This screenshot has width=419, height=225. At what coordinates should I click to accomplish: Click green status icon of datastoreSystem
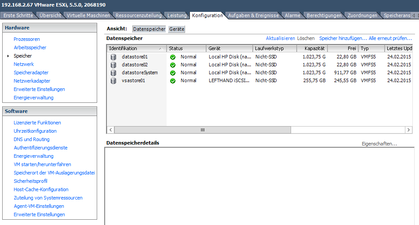[173, 73]
